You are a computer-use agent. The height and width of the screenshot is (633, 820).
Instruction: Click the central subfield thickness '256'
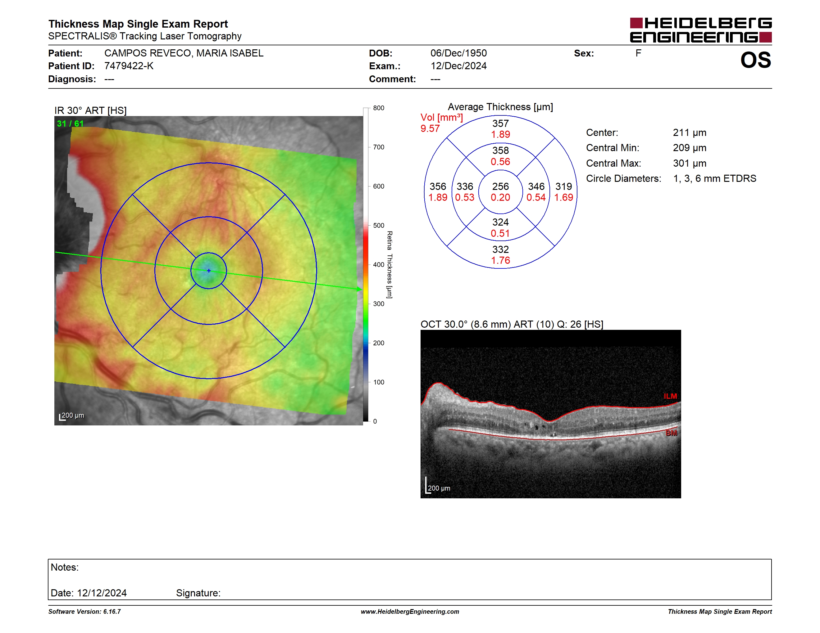[500, 186]
